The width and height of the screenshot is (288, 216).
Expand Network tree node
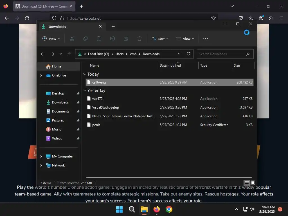click(41, 165)
